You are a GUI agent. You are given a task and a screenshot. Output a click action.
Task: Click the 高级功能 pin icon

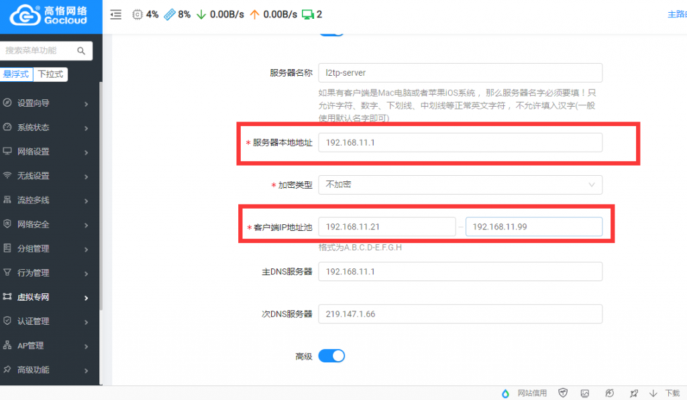point(7,369)
